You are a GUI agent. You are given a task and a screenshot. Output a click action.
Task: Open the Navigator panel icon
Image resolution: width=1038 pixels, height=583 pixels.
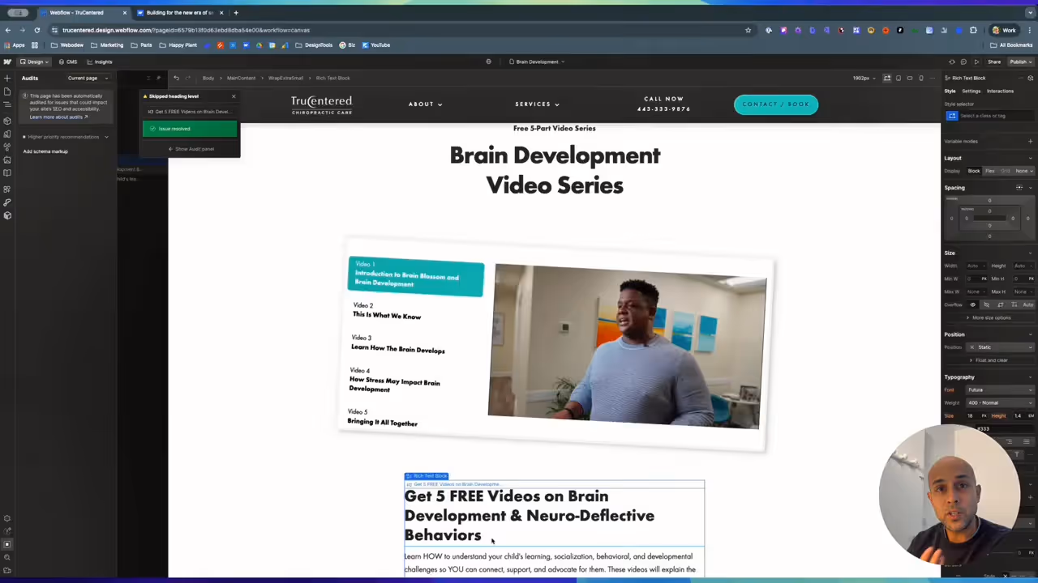pos(7,106)
